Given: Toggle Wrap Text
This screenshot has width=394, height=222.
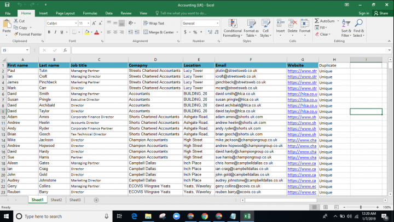Looking at the screenshot, I should point(154,23).
